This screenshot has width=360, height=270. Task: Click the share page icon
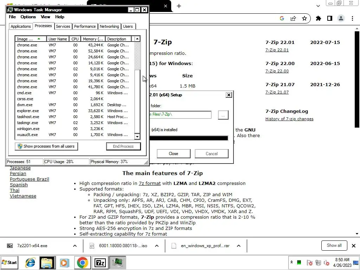(x=293, y=18)
